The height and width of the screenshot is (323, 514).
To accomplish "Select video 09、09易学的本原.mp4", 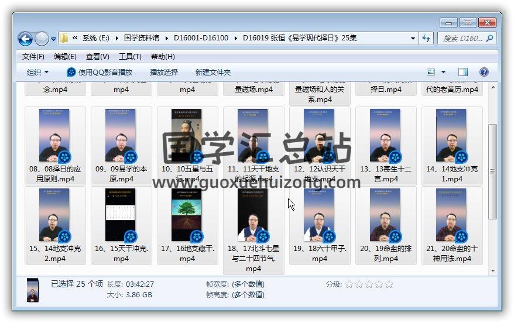I will tap(121, 146).
